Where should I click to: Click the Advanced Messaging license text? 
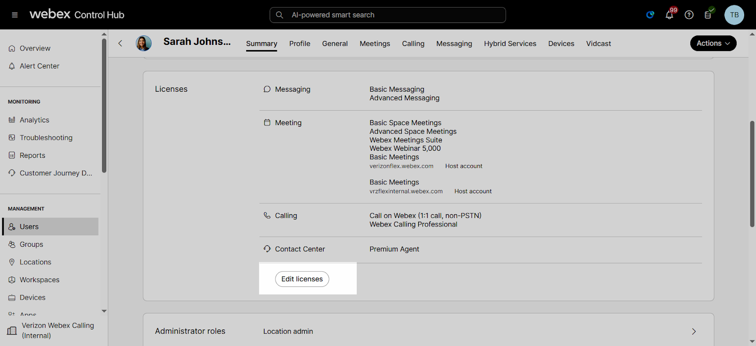404,98
